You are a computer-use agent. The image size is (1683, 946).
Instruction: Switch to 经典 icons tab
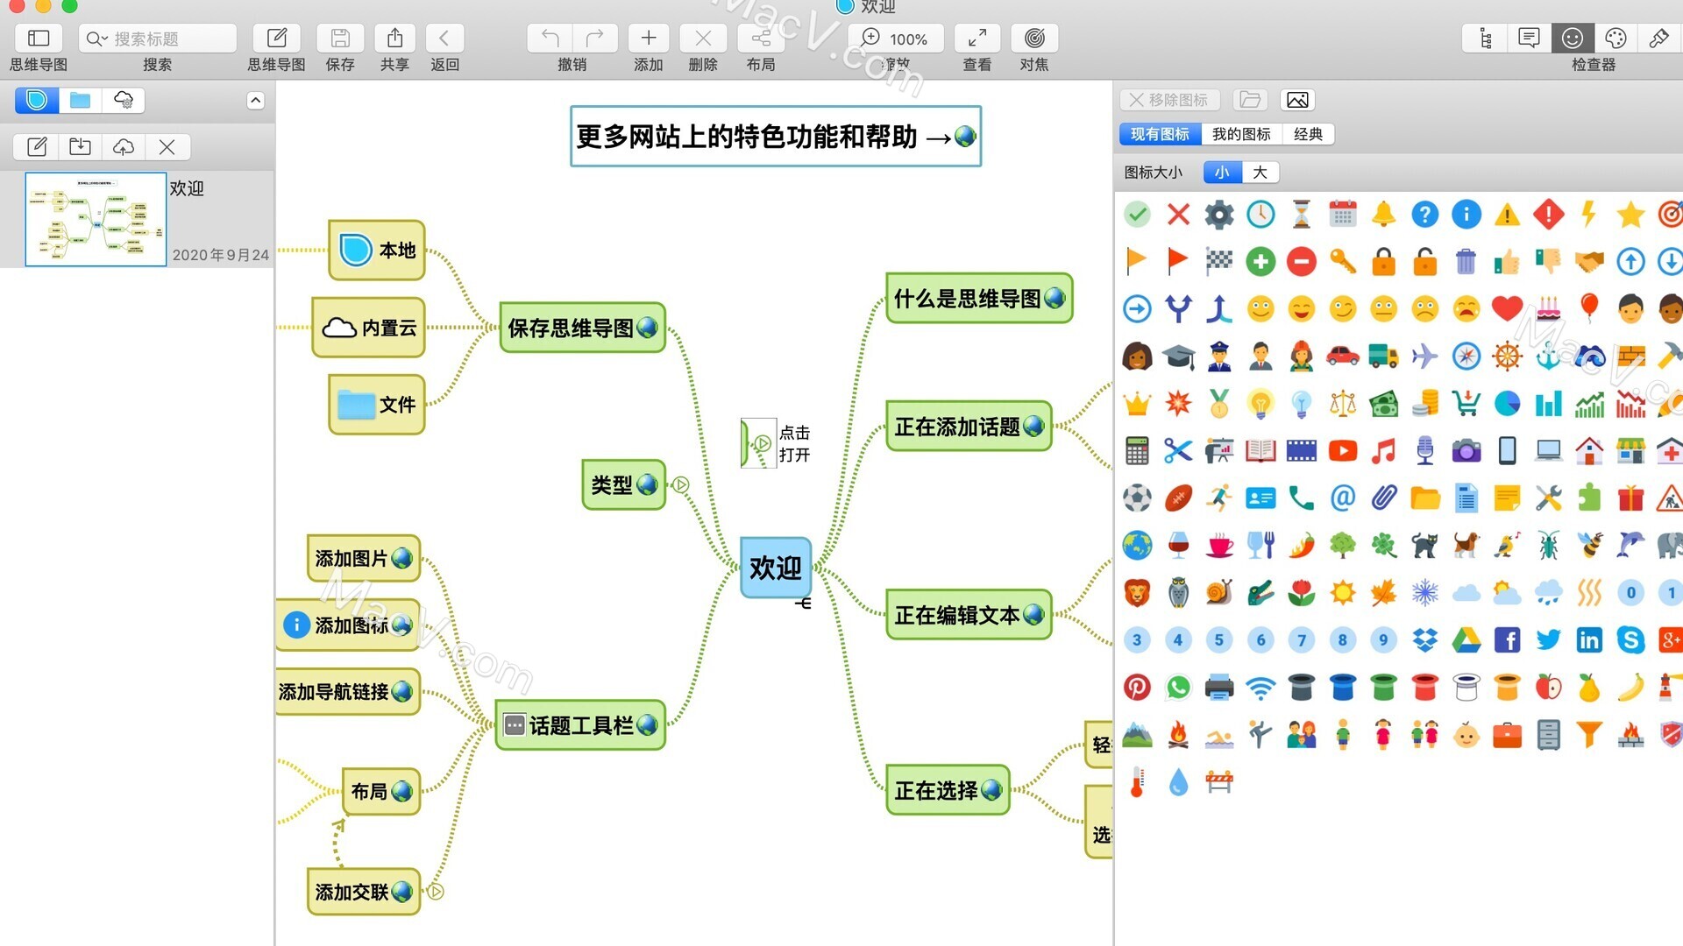[x=1308, y=134]
